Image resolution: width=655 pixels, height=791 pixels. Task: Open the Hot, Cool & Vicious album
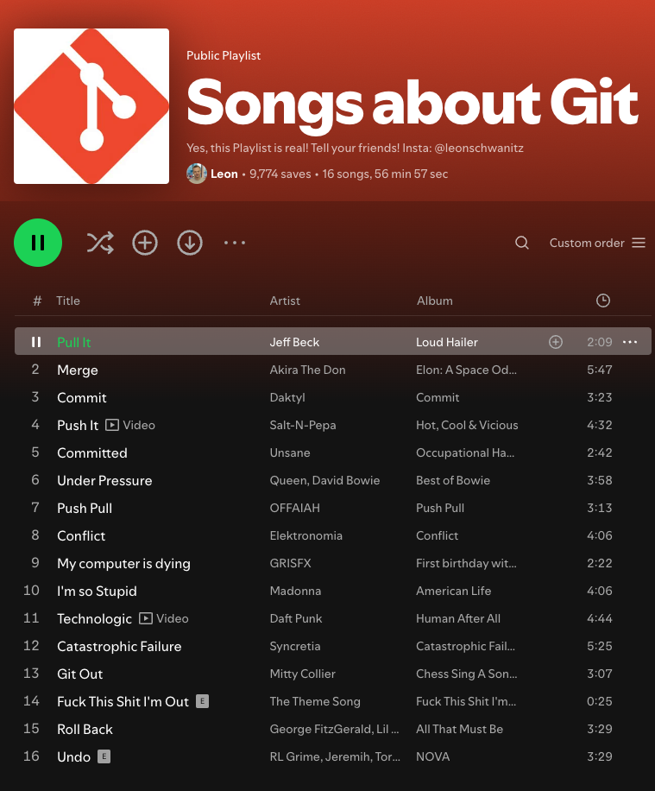(467, 425)
